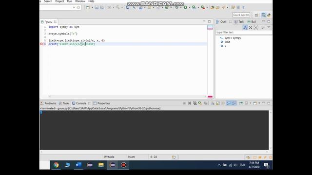This screenshot has height=175, width=312.
Task: Select 'x' item in the Outline
Action: (223, 46)
